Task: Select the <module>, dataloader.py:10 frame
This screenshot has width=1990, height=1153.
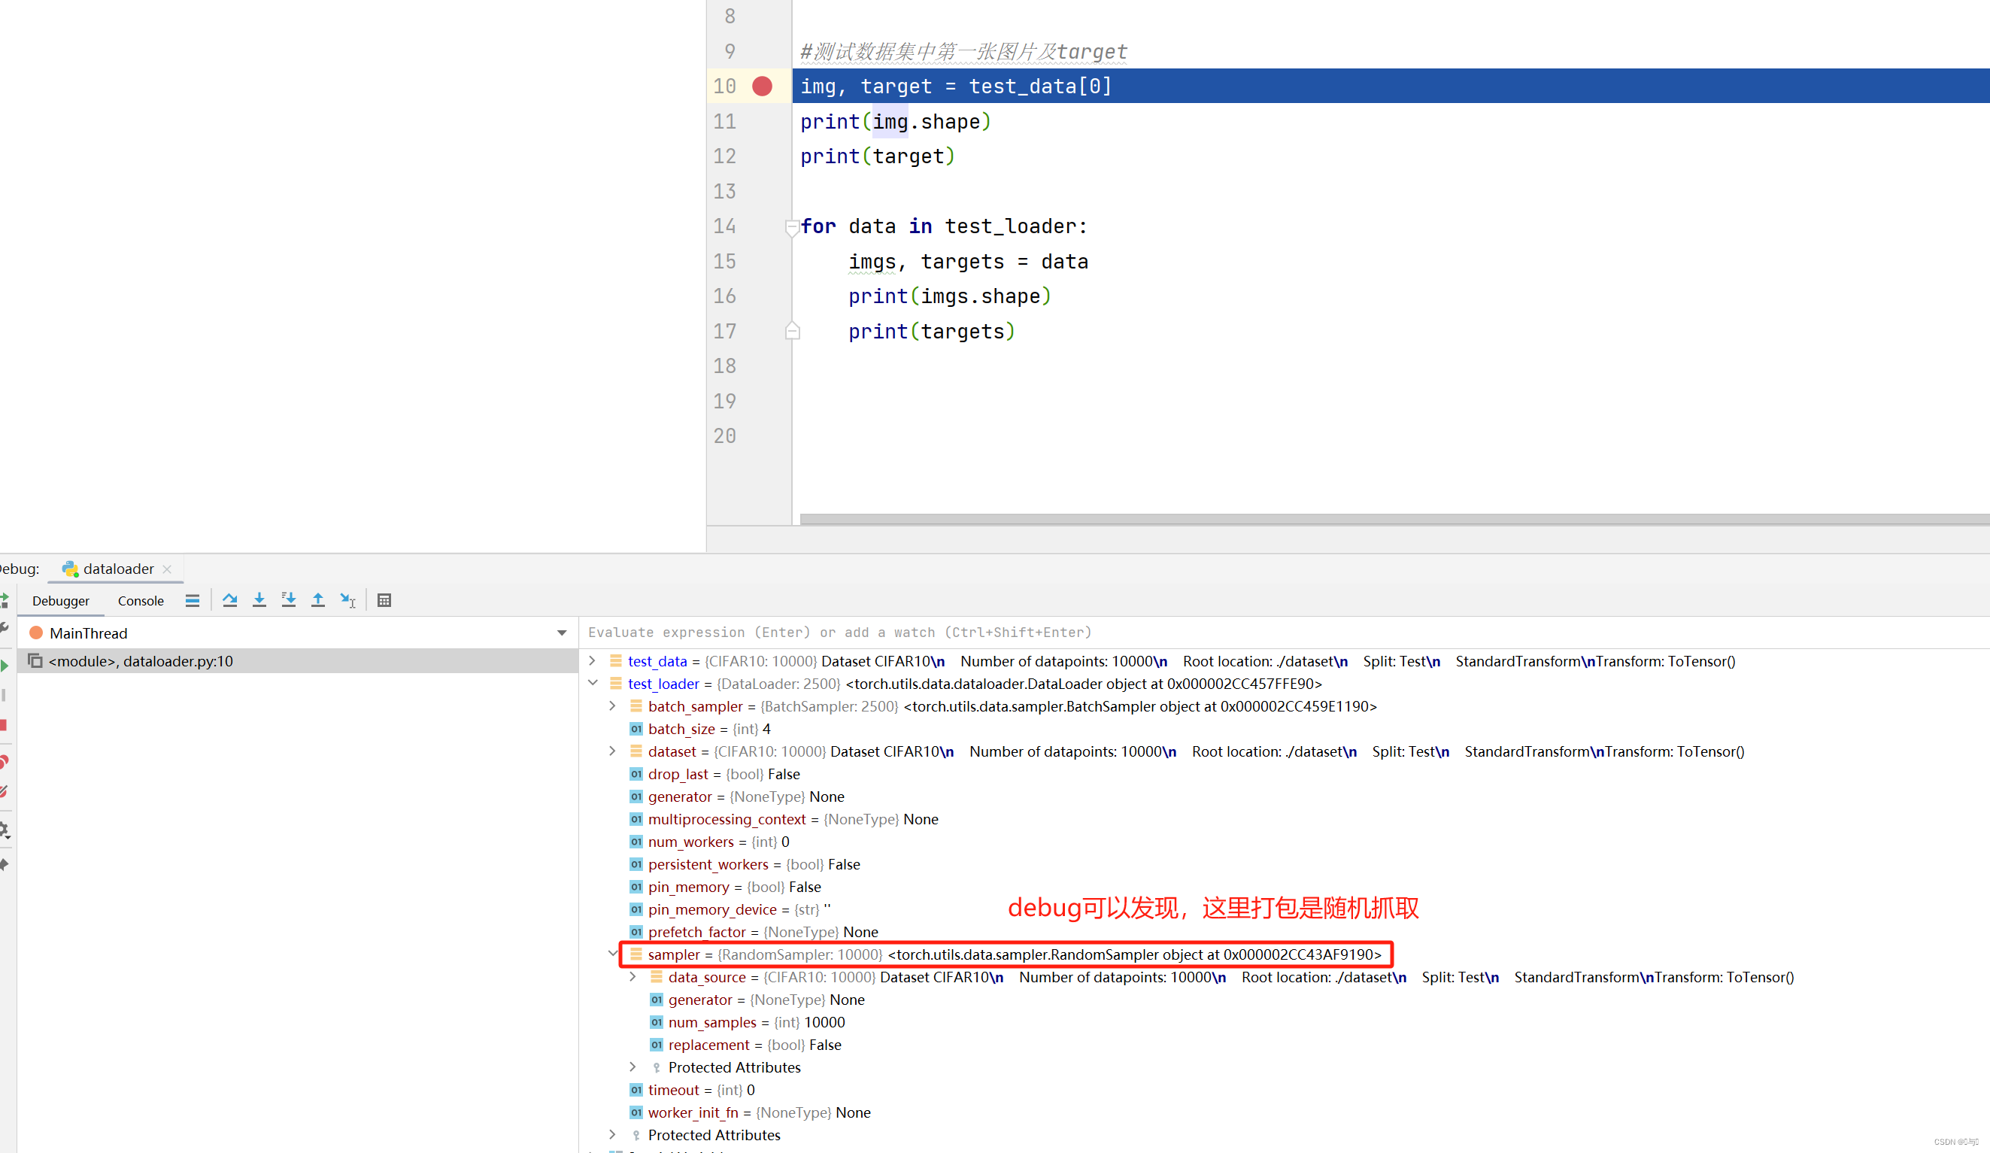Action: point(141,661)
